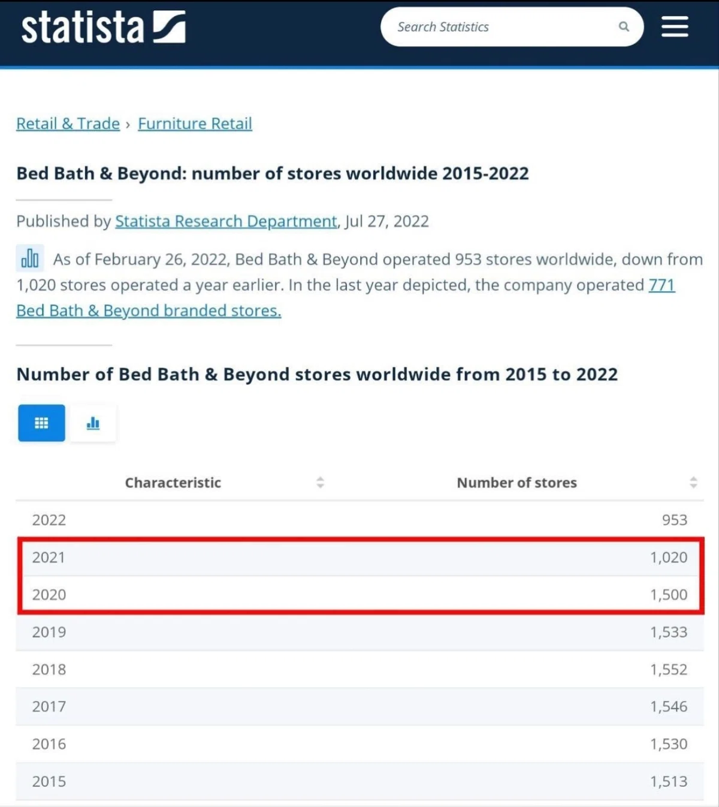This screenshot has width=719, height=807.
Task: Click the value 1,020
Action: click(x=669, y=557)
